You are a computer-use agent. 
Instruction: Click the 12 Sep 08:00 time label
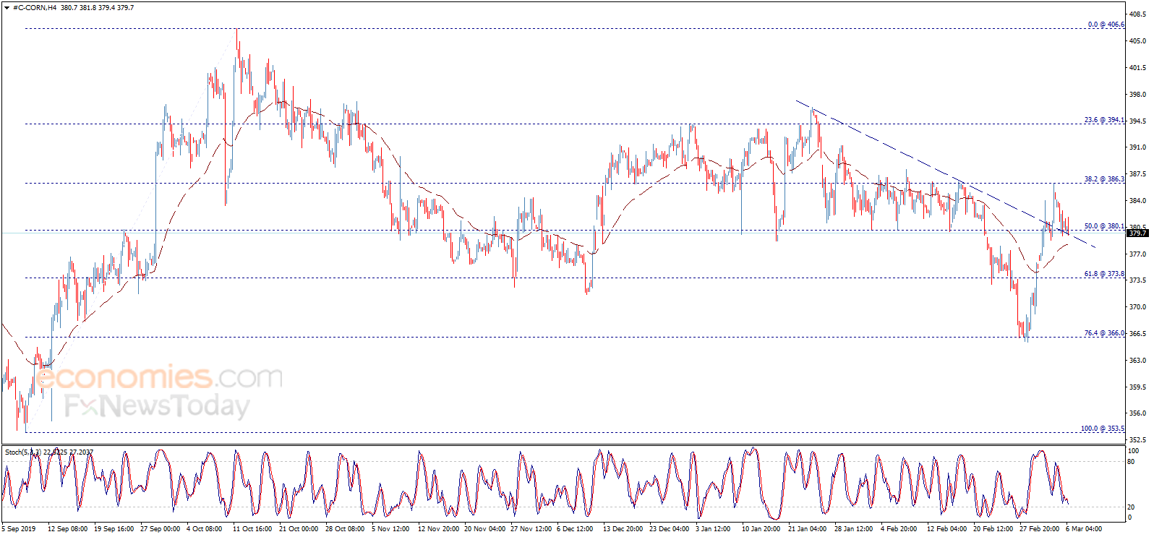pos(67,529)
